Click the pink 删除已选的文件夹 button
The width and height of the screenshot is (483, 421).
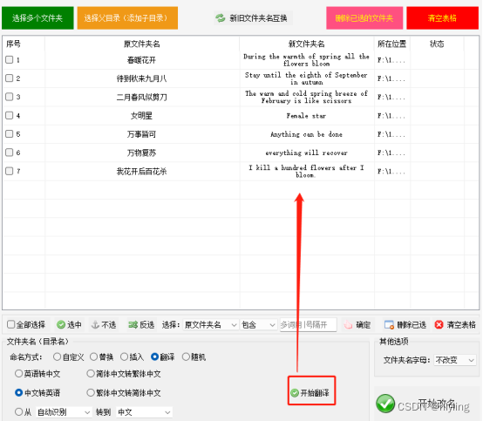click(364, 18)
